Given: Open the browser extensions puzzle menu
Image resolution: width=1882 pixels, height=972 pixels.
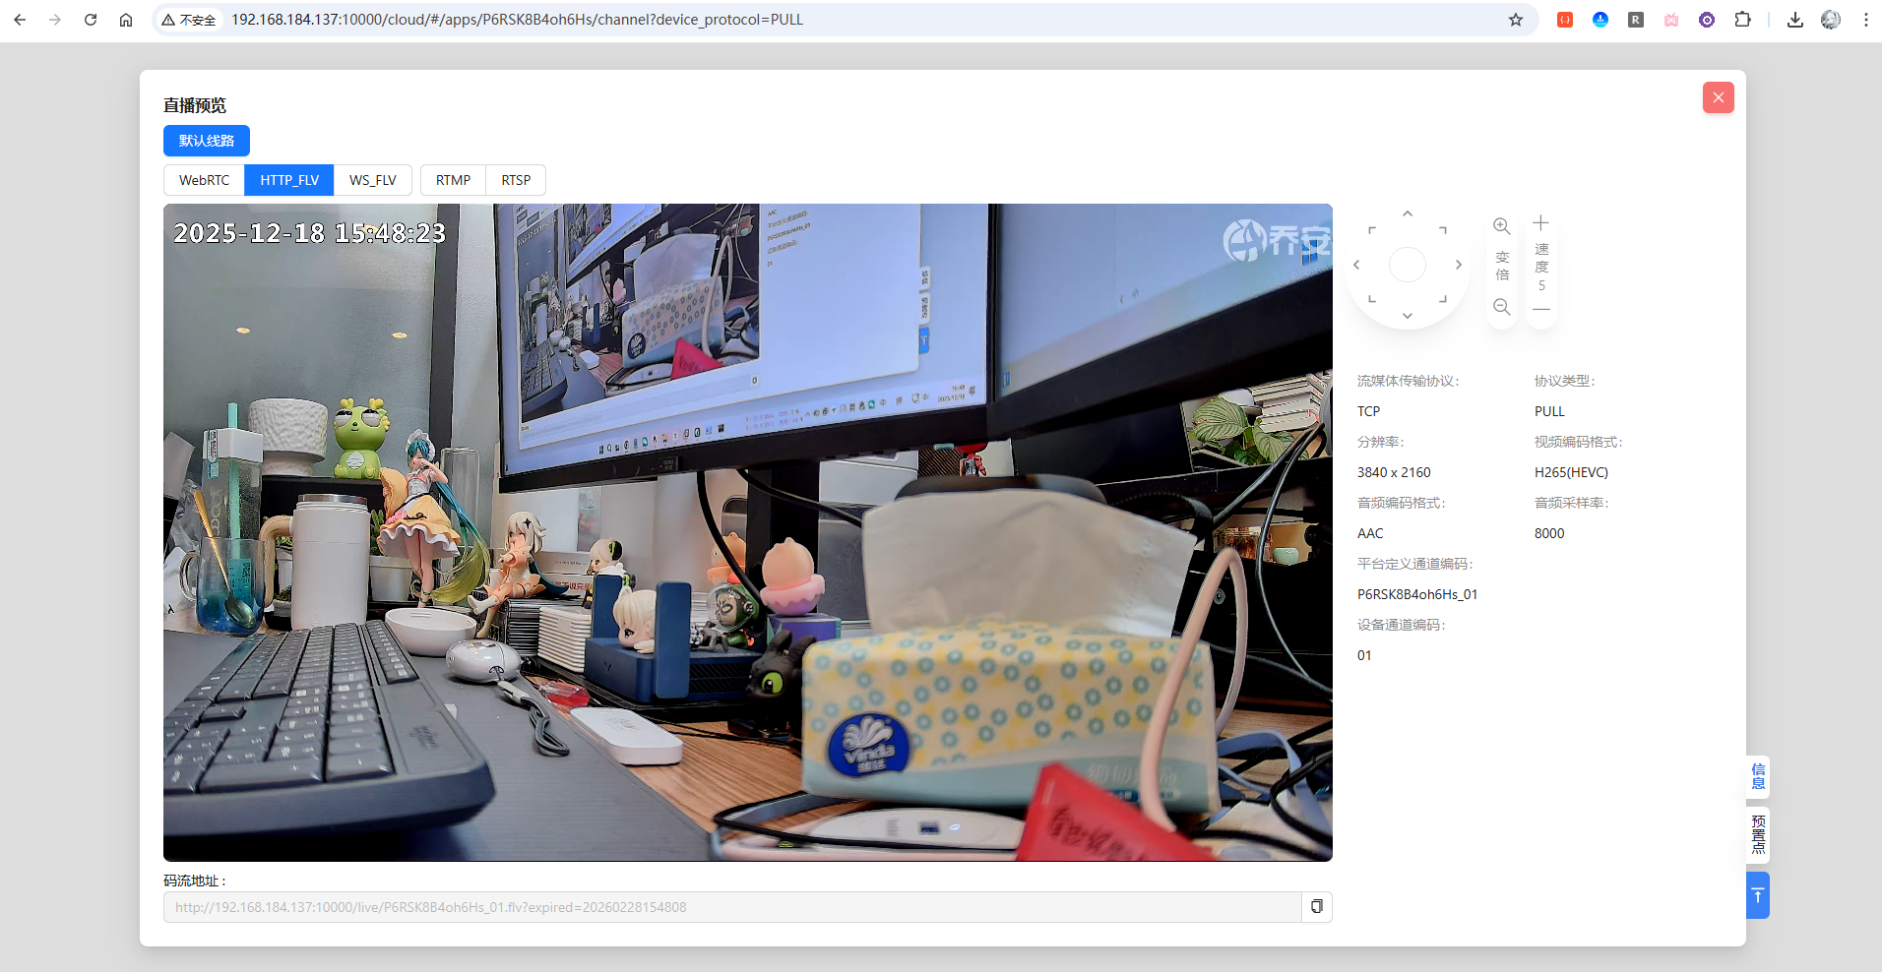Looking at the screenshot, I should click(x=1742, y=20).
